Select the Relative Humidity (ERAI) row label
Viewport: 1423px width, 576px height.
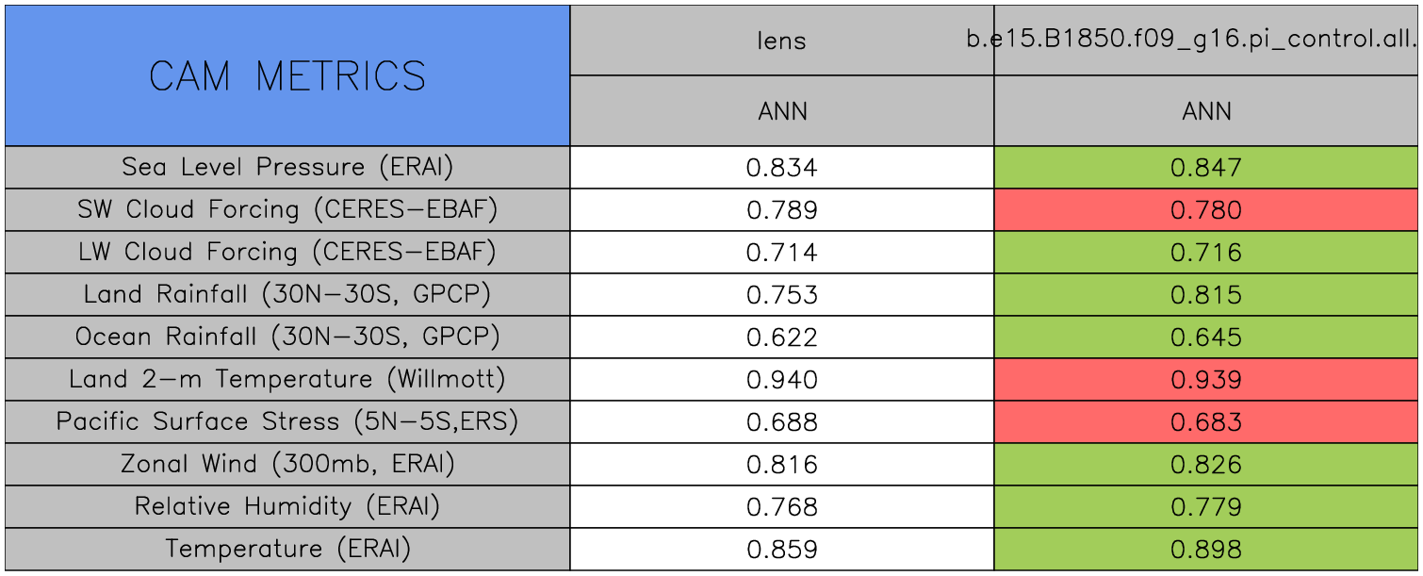coord(287,506)
